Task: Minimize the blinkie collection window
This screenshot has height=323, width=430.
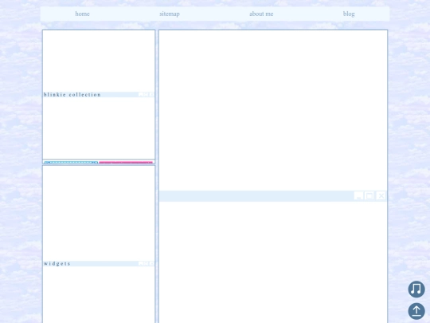Action: click(141, 94)
